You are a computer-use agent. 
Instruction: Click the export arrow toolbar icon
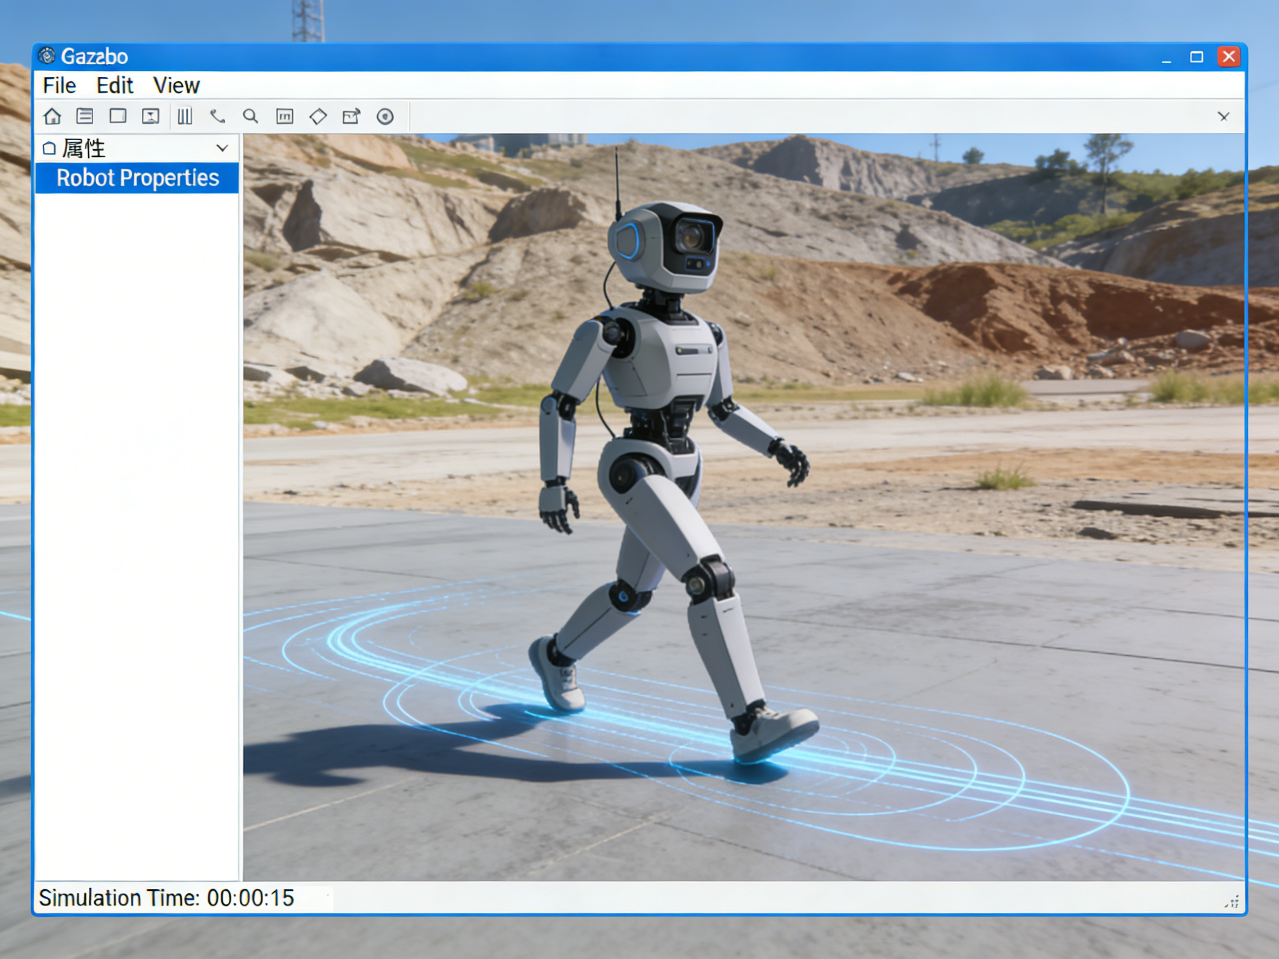click(x=352, y=116)
